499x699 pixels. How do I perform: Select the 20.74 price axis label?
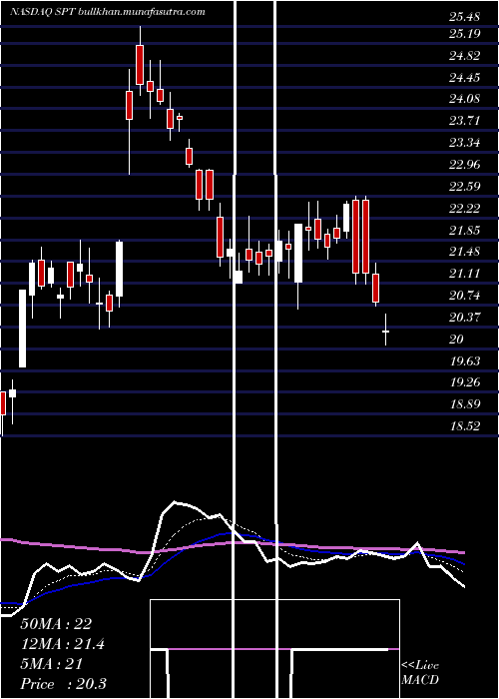(465, 296)
